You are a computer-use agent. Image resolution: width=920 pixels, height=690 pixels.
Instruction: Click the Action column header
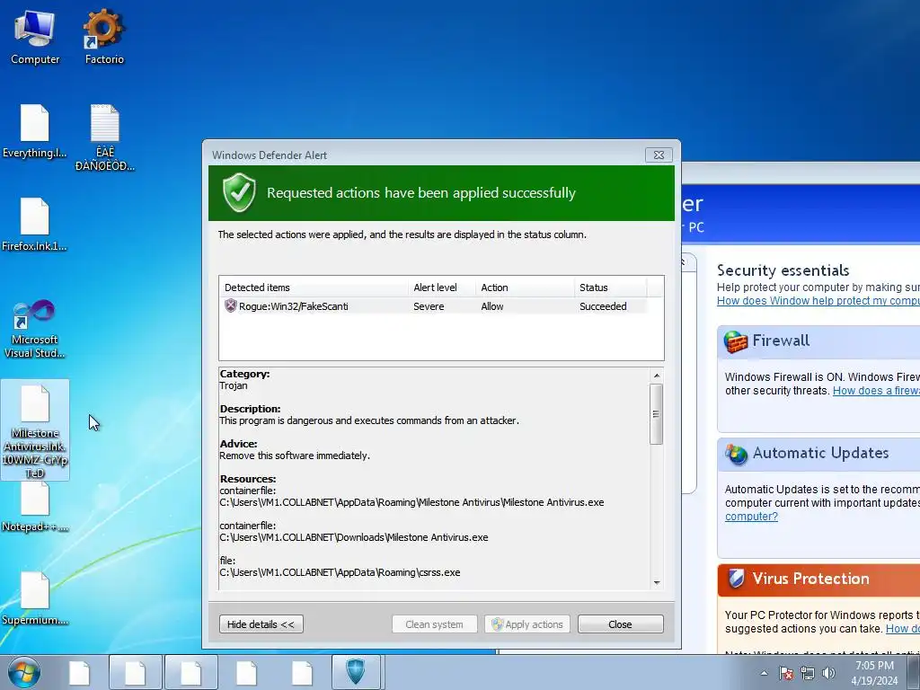click(525, 287)
